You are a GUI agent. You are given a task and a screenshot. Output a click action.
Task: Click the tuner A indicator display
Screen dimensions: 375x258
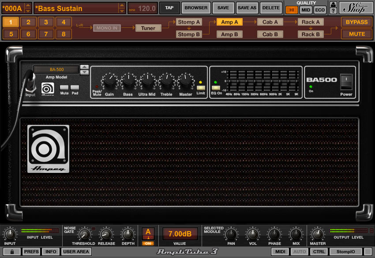point(148,234)
